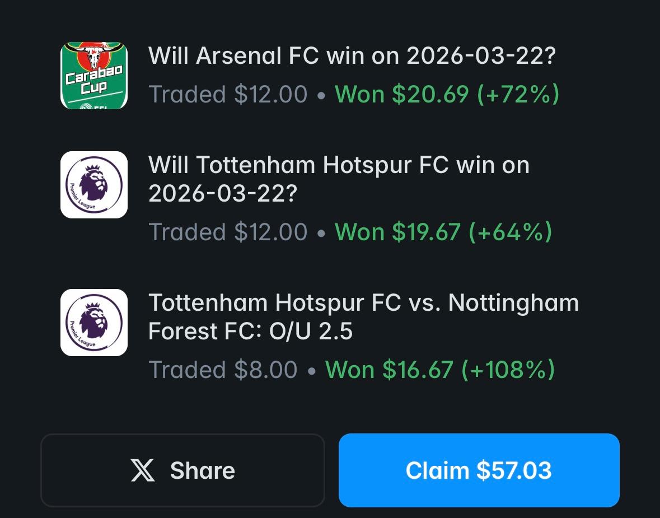Click the Share label text
This screenshot has width=660, height=518.
[203, 470]
